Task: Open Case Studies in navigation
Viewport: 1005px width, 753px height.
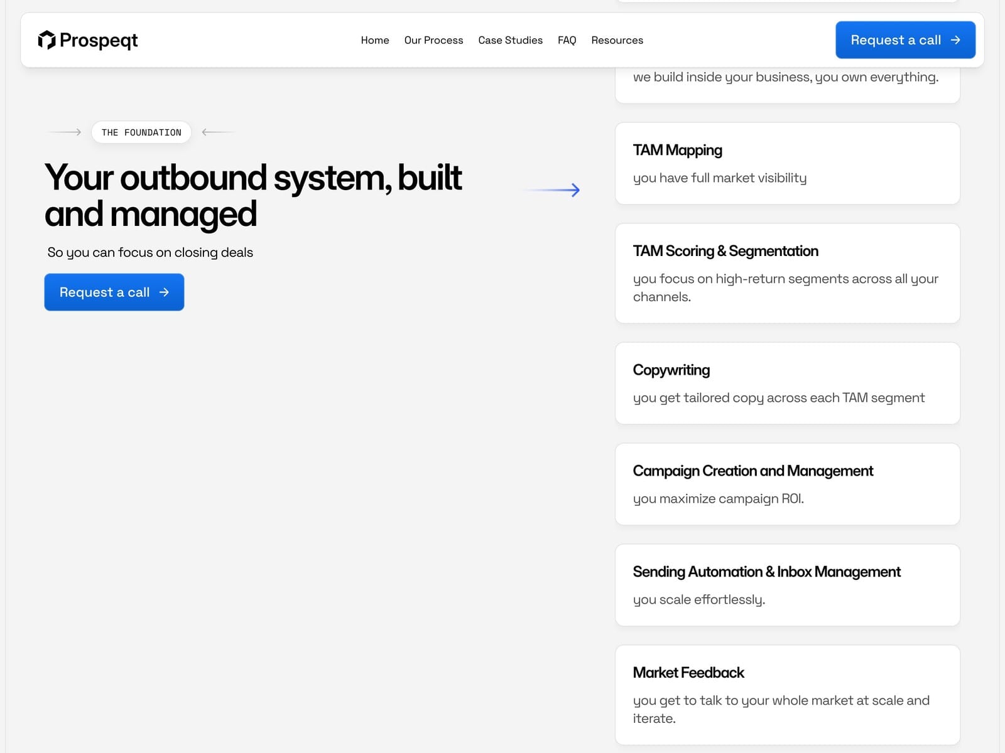Action: (510, 40)
